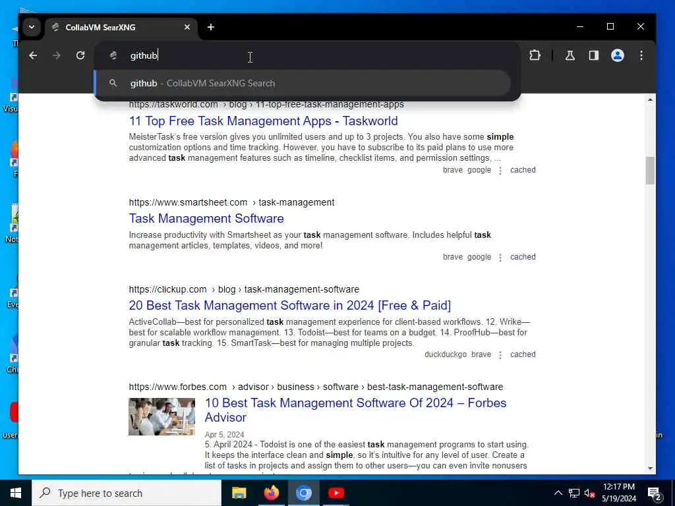Open cached version of ClickUp result

523,354
